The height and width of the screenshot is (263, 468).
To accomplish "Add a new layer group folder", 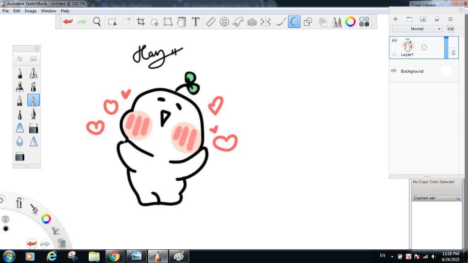I will pyautogui.click(x=409, y=19).
